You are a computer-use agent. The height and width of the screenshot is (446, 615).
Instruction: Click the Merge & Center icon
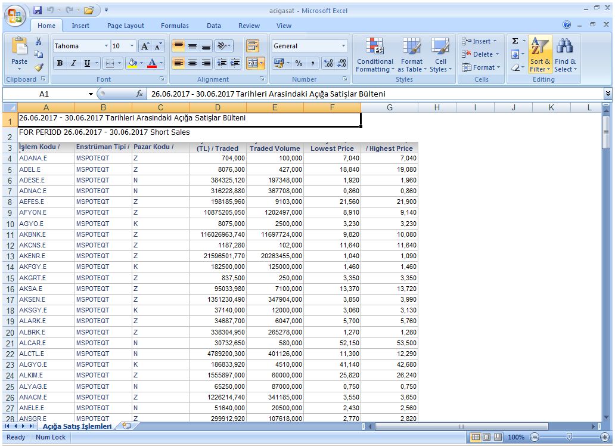(253, 63)
